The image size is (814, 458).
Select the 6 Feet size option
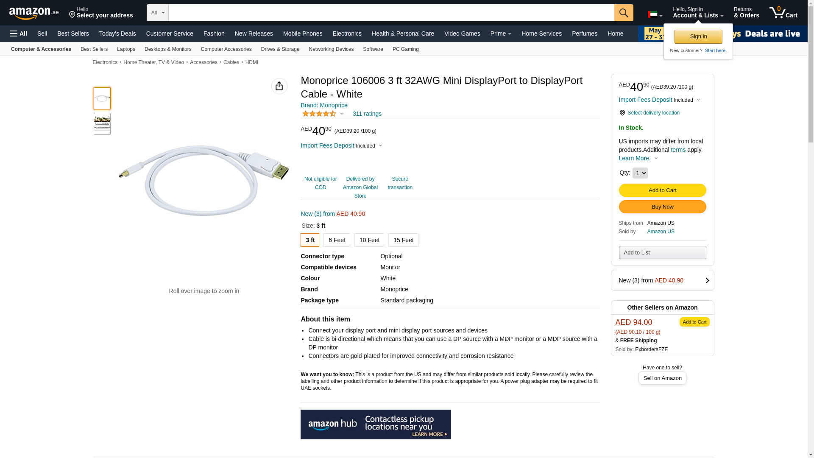coord(337,240)
